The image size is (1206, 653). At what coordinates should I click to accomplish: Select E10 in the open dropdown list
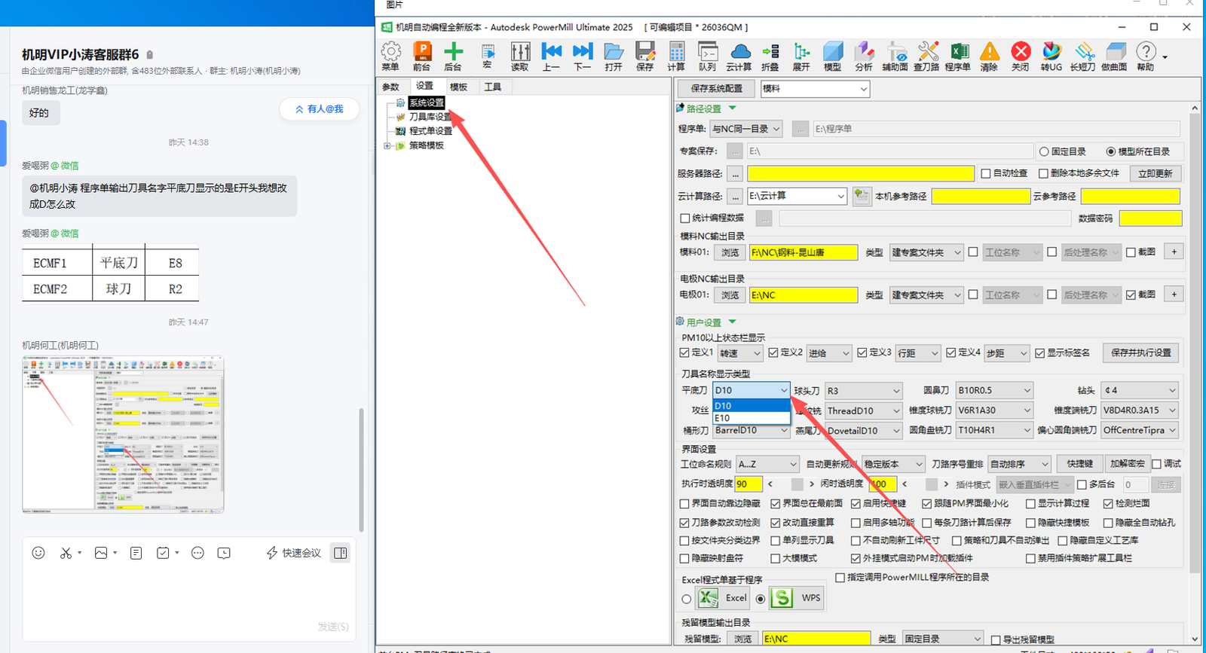click(751, 418)
